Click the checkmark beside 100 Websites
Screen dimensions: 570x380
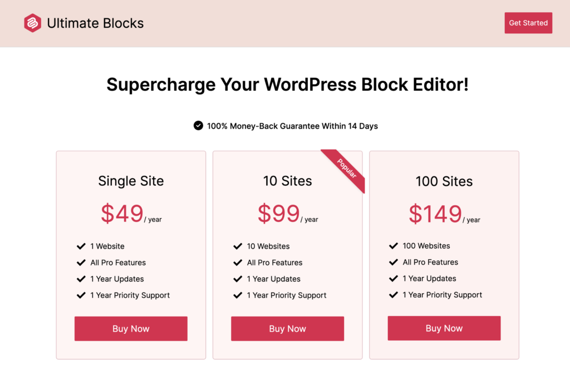(394, 245)
